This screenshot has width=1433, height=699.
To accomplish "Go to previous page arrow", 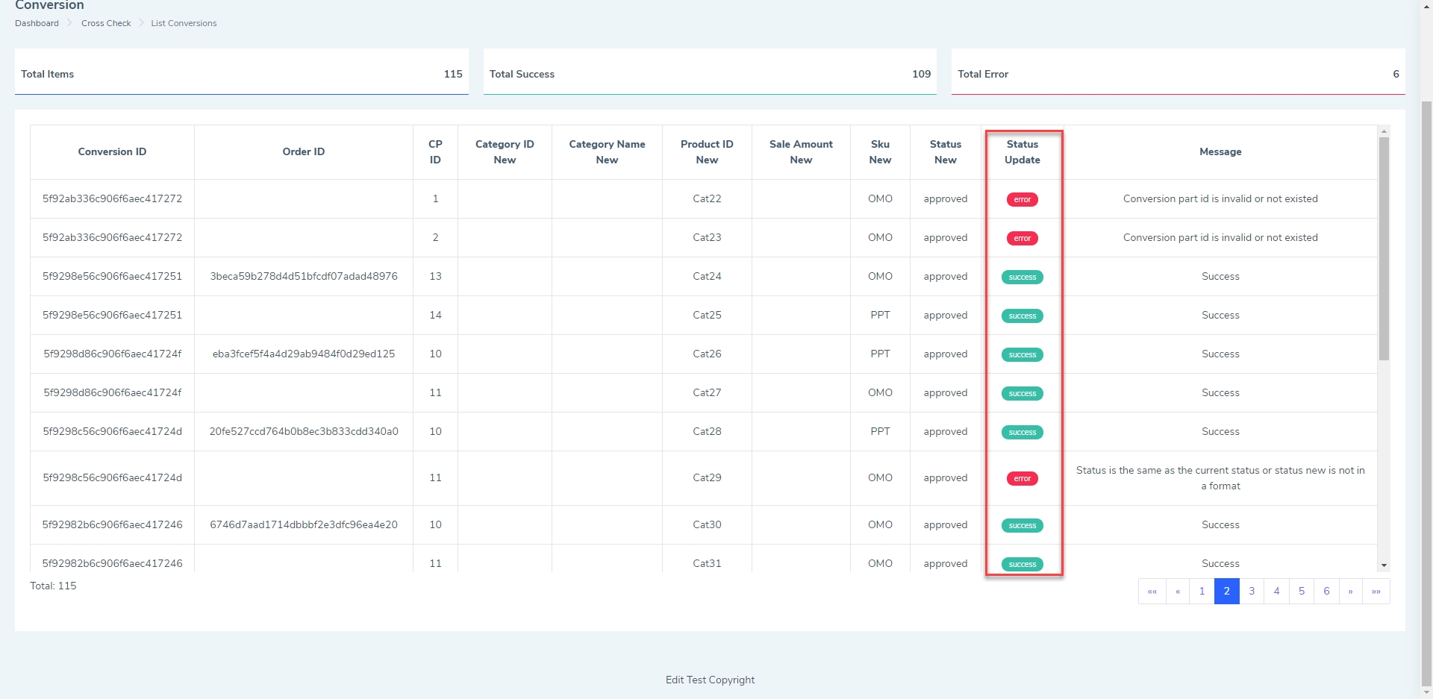I will pyautogui.click(x=1177, y=592).
